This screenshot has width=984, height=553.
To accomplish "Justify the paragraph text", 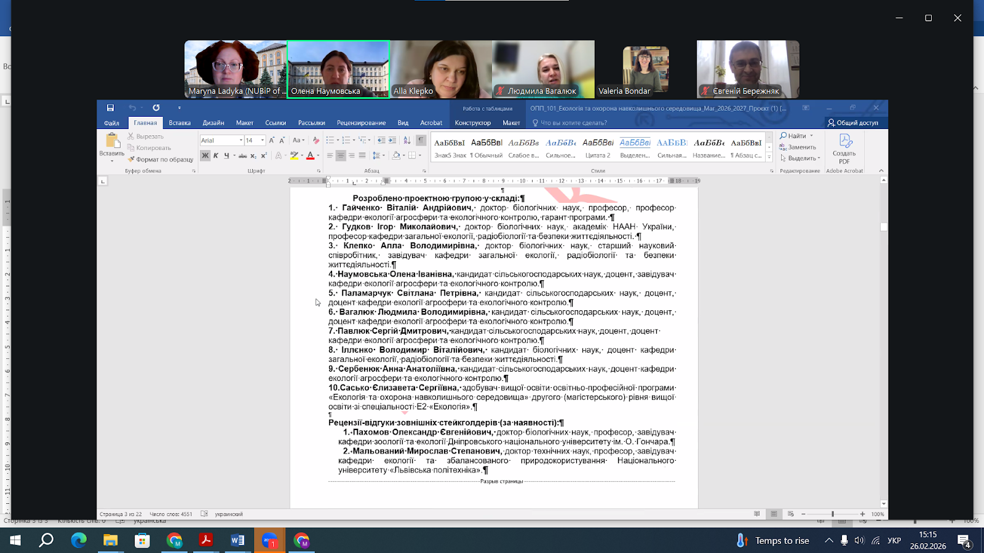I will 362,155.
